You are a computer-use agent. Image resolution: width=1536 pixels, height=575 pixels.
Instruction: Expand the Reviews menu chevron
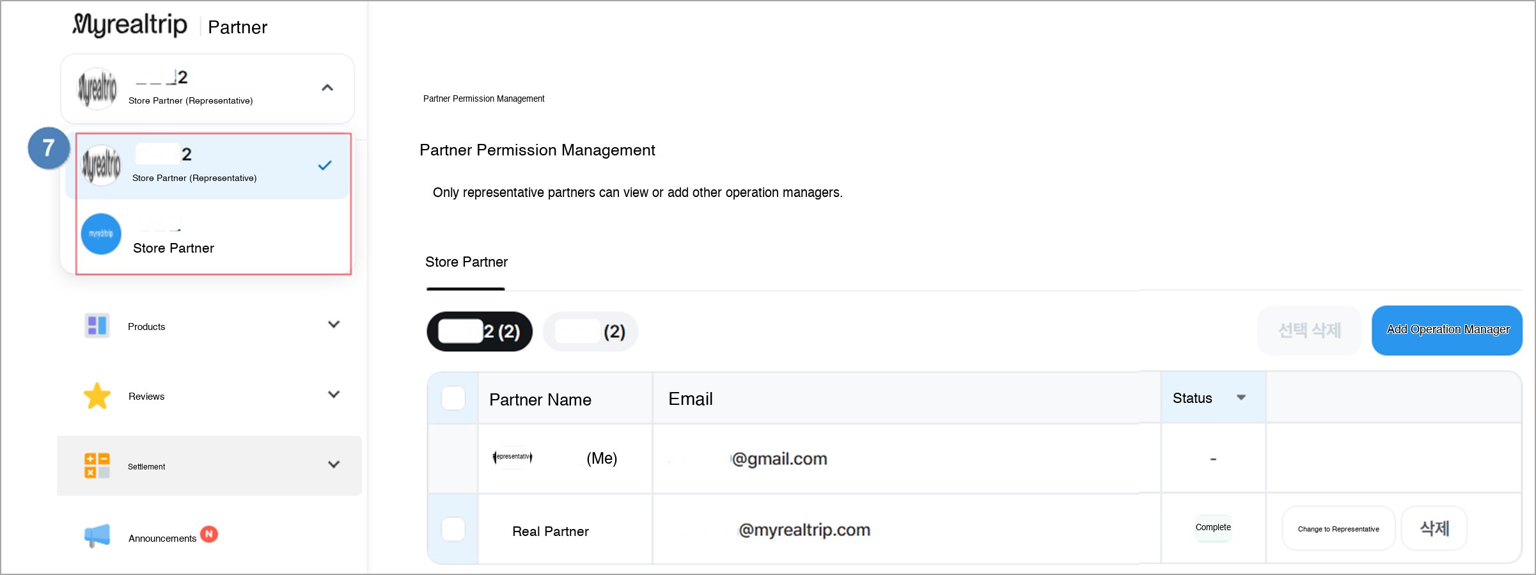coord(333,395)
